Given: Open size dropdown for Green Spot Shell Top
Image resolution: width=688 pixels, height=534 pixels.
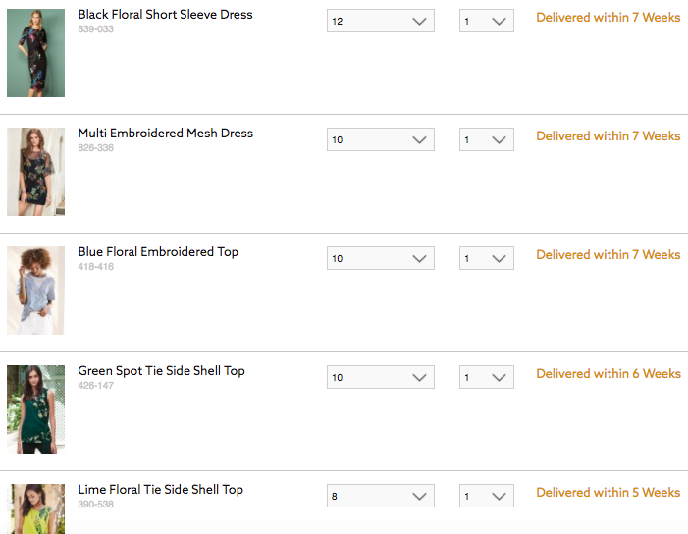Looking at the screenshot, I should pyautogui.click(x=380, y=377).
